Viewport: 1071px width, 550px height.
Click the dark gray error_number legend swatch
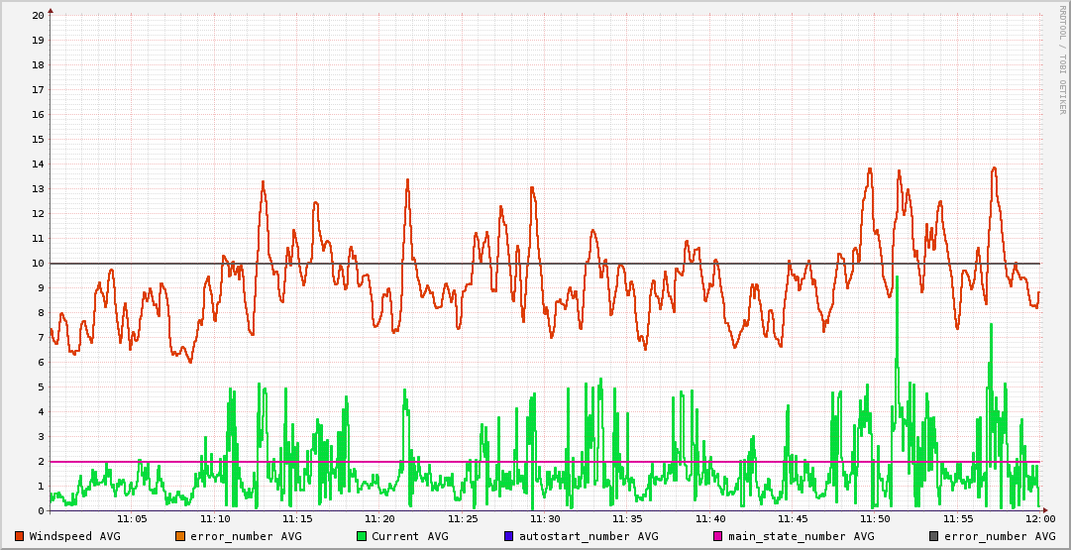(x=934, y=536)
